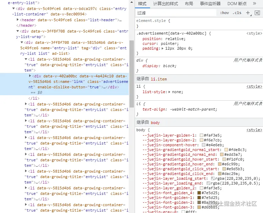
Task: Click the enable-dislike-button attribute in selected div
Action: [x=69, y=87]
